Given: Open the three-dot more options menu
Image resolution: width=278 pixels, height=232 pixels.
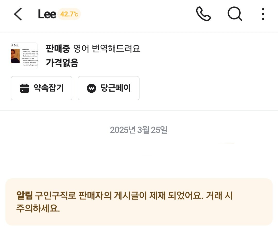Looking at the screenshot, I should [x=263, y=14].
